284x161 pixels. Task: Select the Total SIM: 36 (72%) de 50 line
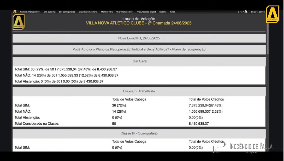pyautogui.click(x=66, y=69)
